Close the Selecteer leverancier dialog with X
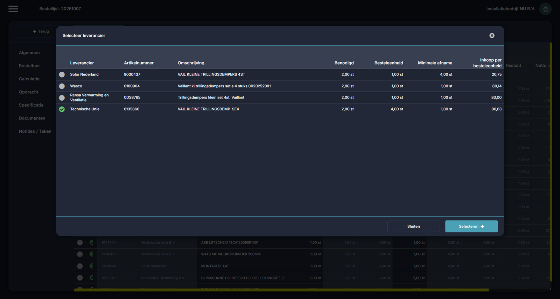The image size is (560, 299). [x=492, y=36]
